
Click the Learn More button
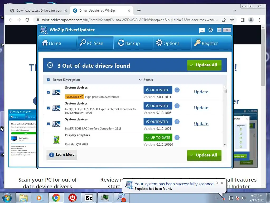(x=62, y=155)
